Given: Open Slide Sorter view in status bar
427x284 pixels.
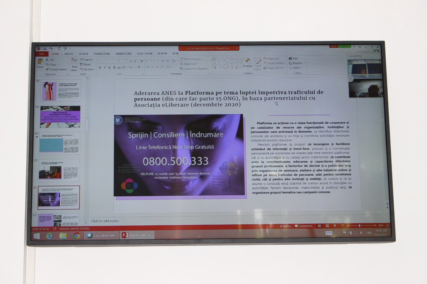Looking at the screenshot, I should coord(327,226).
